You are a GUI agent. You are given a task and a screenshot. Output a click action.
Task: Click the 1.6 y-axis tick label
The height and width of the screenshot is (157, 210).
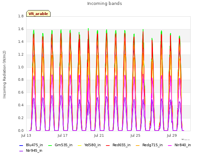[x=21, y=29]
